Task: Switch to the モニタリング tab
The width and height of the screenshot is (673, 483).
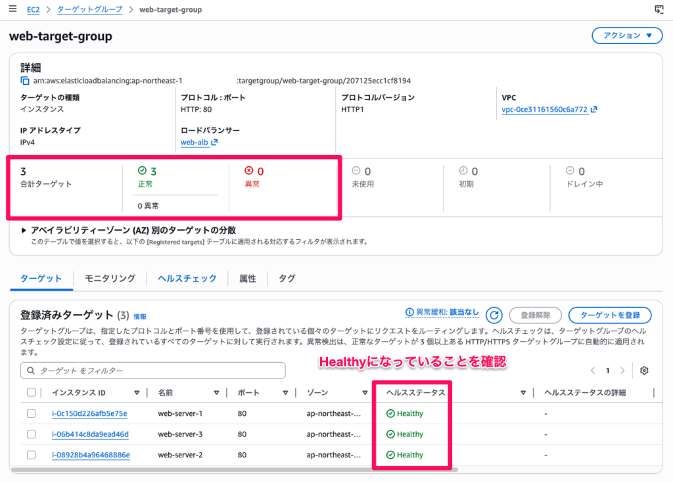Action: pyautogui.click(x=110, y=278)
